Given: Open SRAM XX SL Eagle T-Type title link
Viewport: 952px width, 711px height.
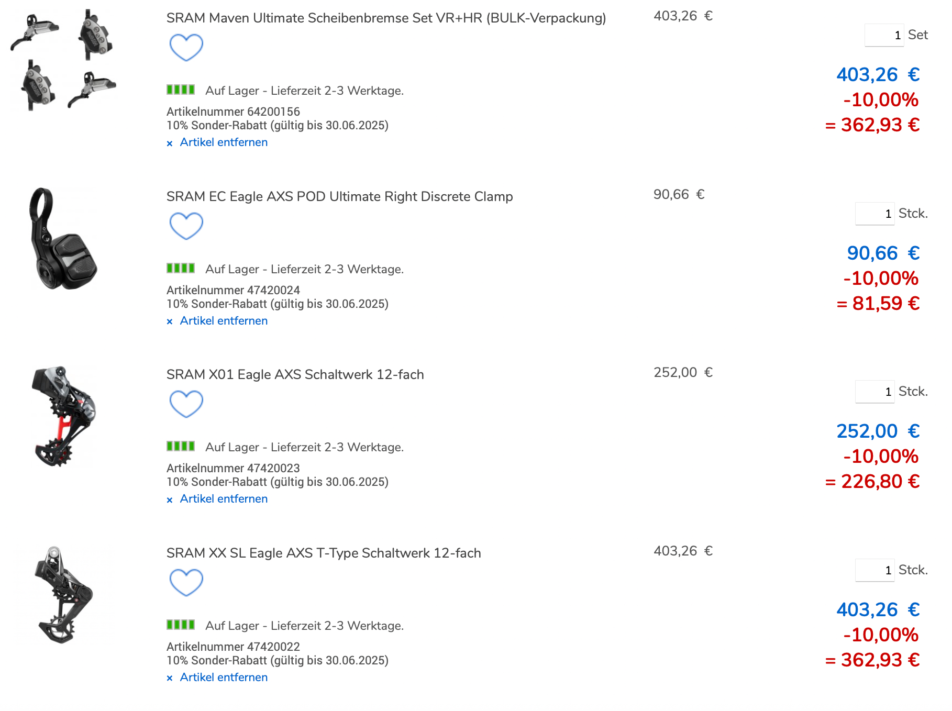Looking at the screenshot, I should (323, 553).
